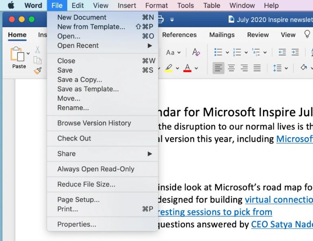Toggle the align left button
The width and height of the screenshot is (313, 241).
pyautogui.click(x=218, y=68)
